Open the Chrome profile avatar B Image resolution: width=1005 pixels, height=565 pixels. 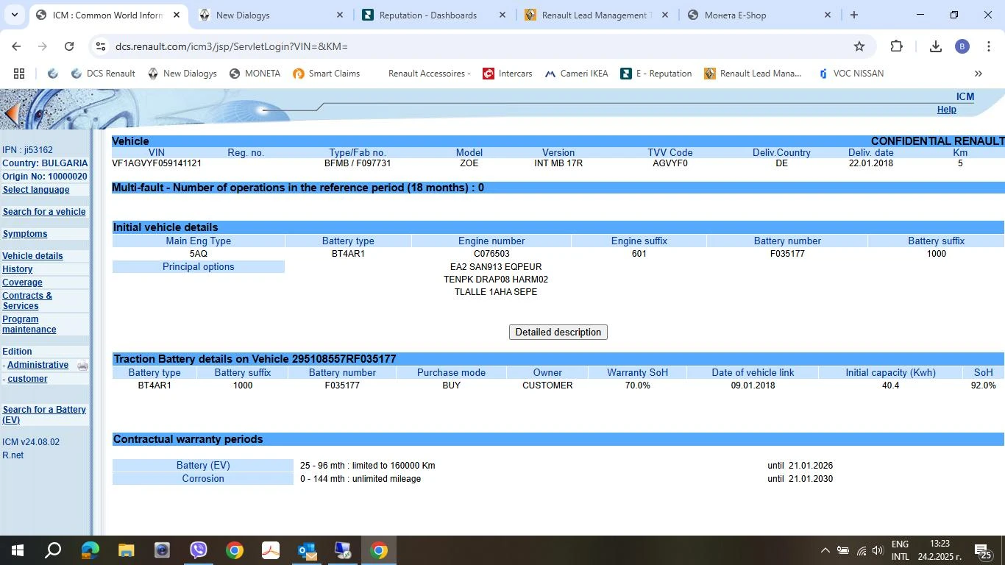(962, 46)
